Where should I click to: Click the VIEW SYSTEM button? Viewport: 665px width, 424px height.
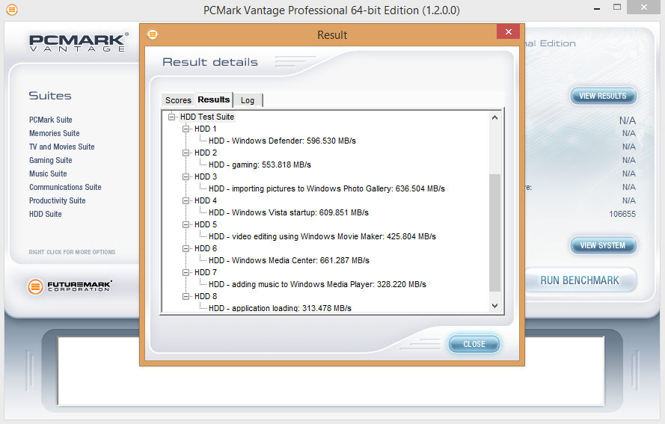603,245
